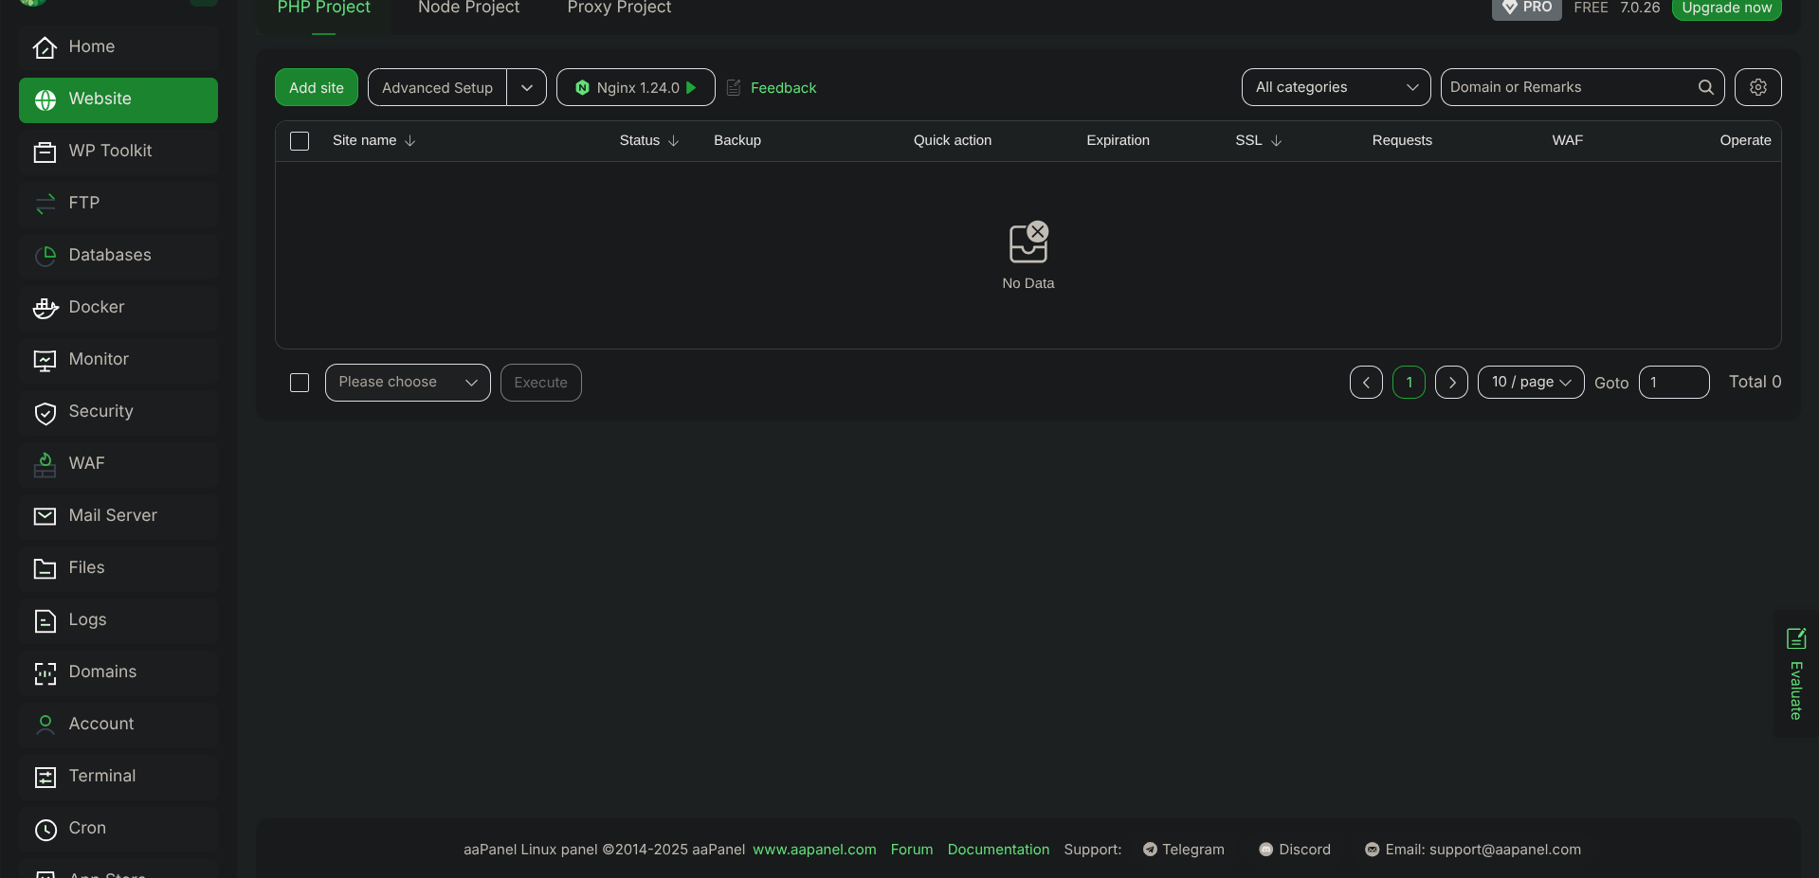1819x878 pixels.
Task: Expand the Advanced Setup dropdown arrow
Action: (527, 87)
